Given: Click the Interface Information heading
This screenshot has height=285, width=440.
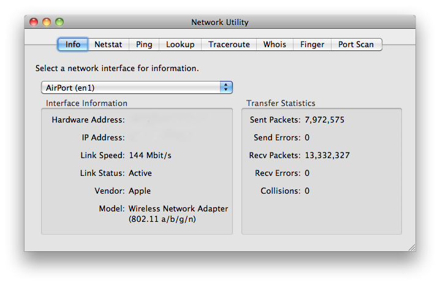Looking at the screenshot, I should (x=86, y=104).
